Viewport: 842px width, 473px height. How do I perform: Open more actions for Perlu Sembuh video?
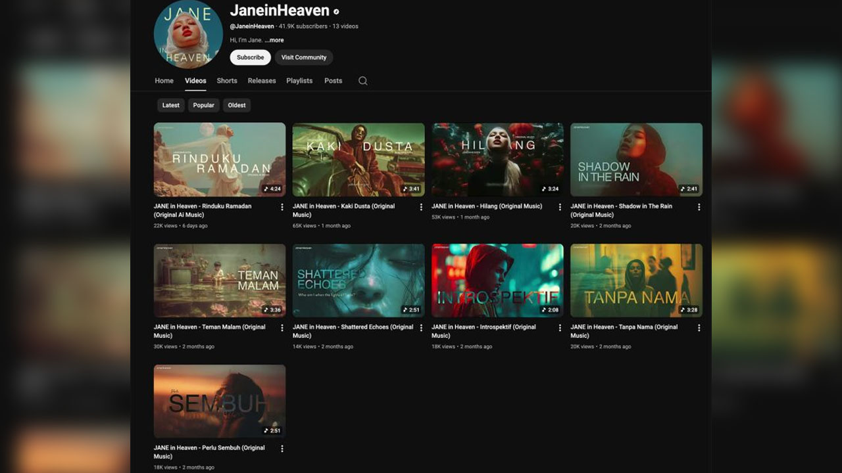[x=282, y=449]
